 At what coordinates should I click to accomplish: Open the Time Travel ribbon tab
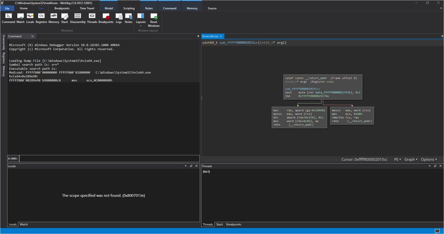pyautogui.click(x=87, y=8)
